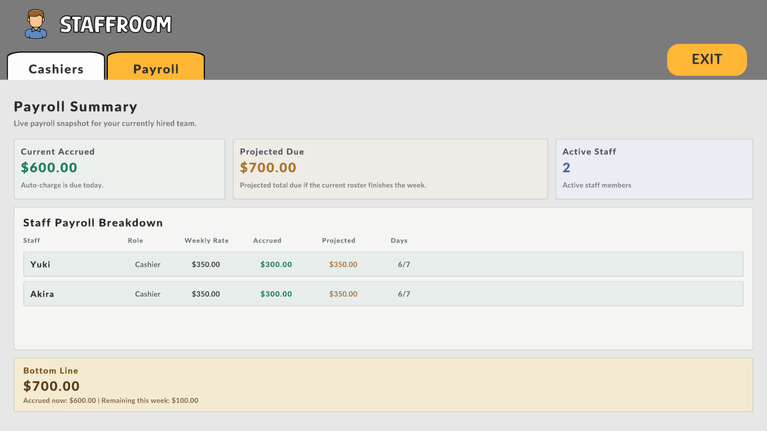This screenshot has width=767, height=431.
Task: Click the STAFFROOM title text
Action: point(116,25)
